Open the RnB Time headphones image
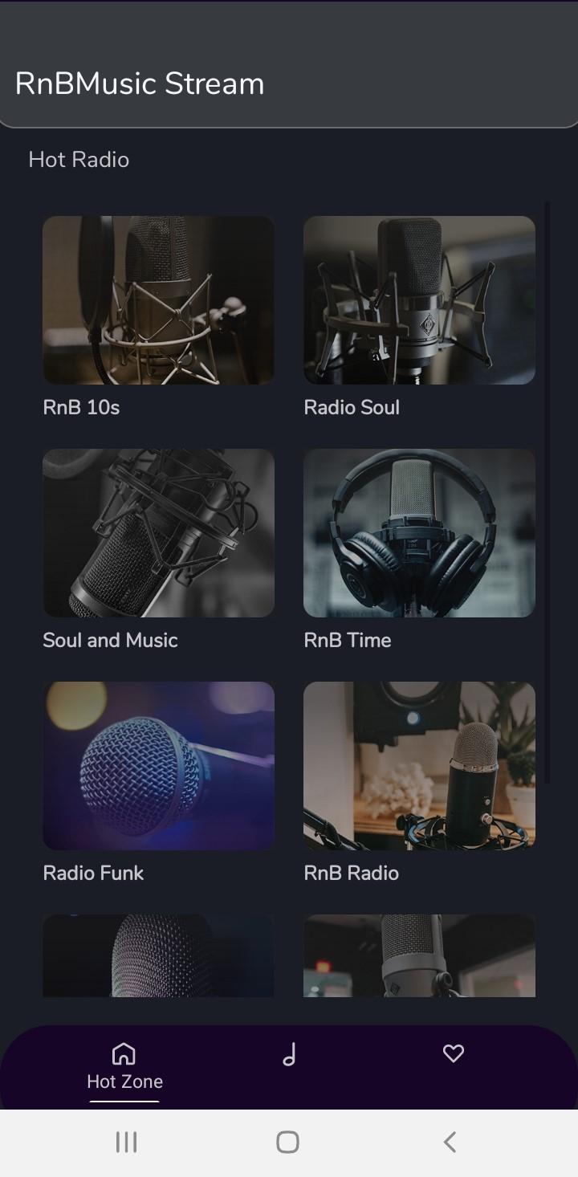The image size is (578, 1177). click(419, 533)
